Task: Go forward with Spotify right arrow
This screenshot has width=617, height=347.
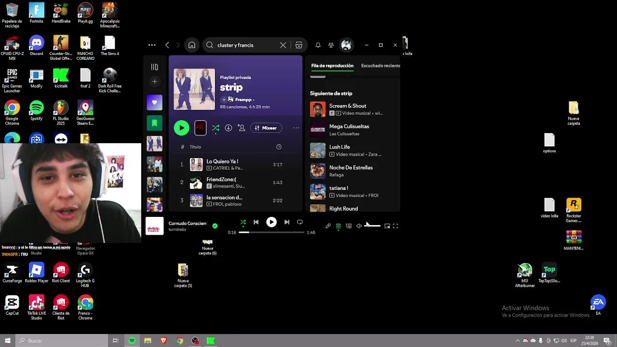Action: tap(178, 45)
